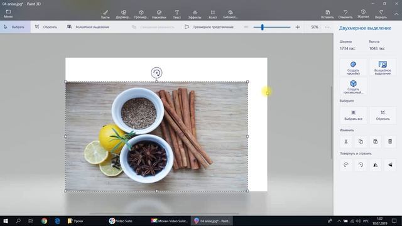Launch Edge from the taskbar
This screenshot has width=402, height=226.
point(57,221)
